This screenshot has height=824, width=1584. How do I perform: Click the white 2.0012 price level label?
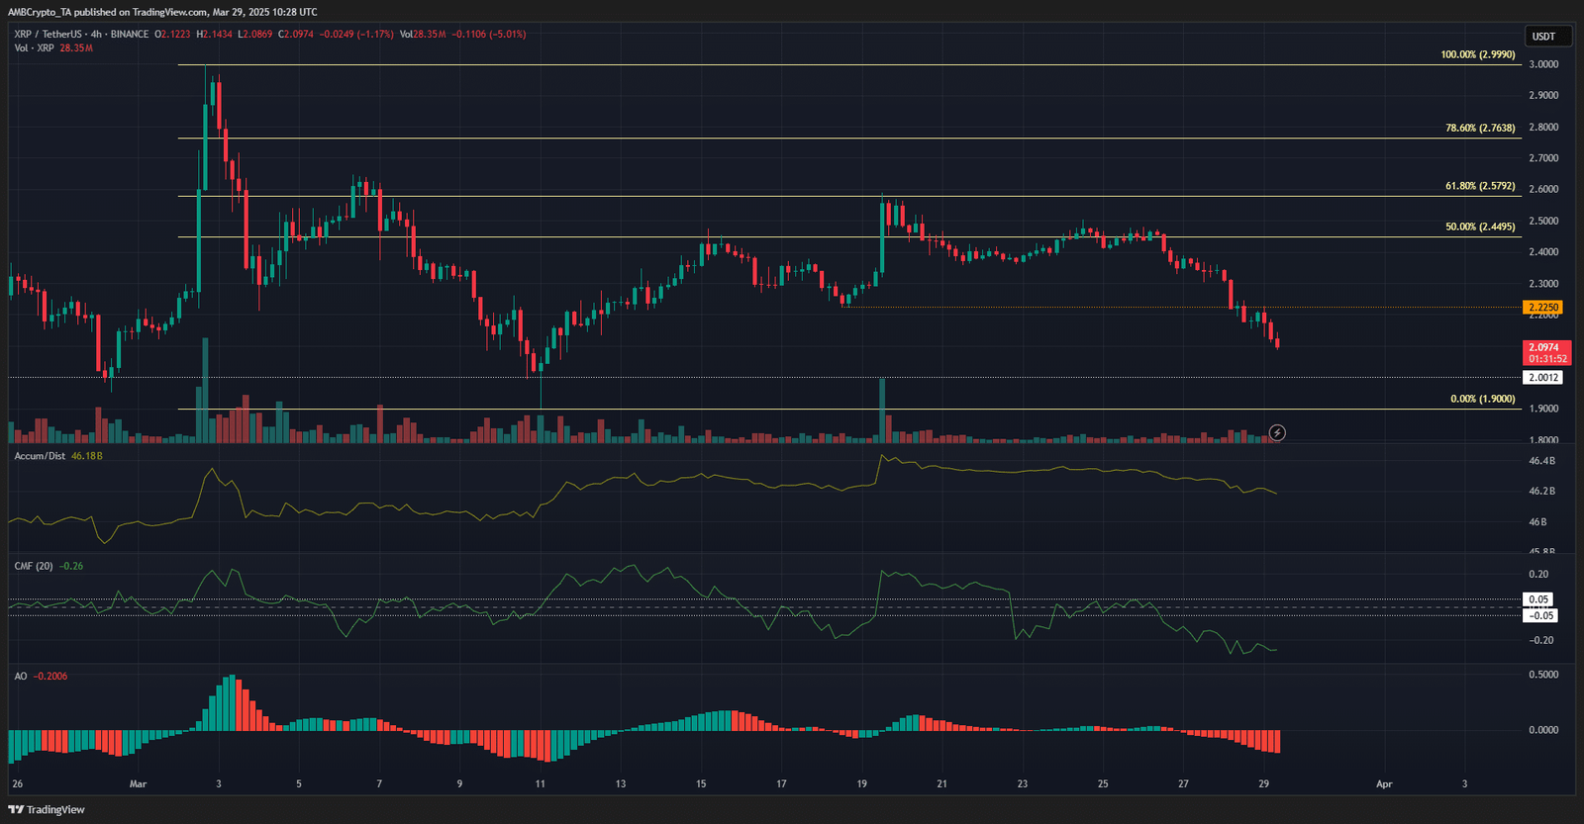click(1543, 378)
